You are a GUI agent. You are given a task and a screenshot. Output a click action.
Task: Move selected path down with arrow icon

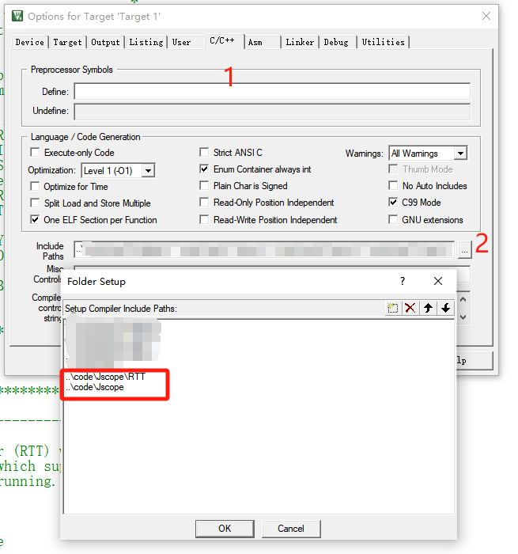tap(445, 308)
